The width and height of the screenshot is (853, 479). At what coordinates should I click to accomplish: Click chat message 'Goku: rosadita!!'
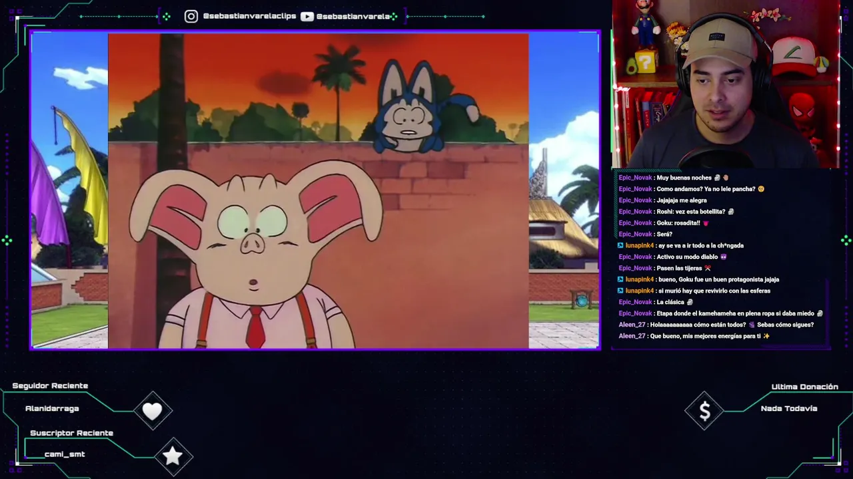664,223
